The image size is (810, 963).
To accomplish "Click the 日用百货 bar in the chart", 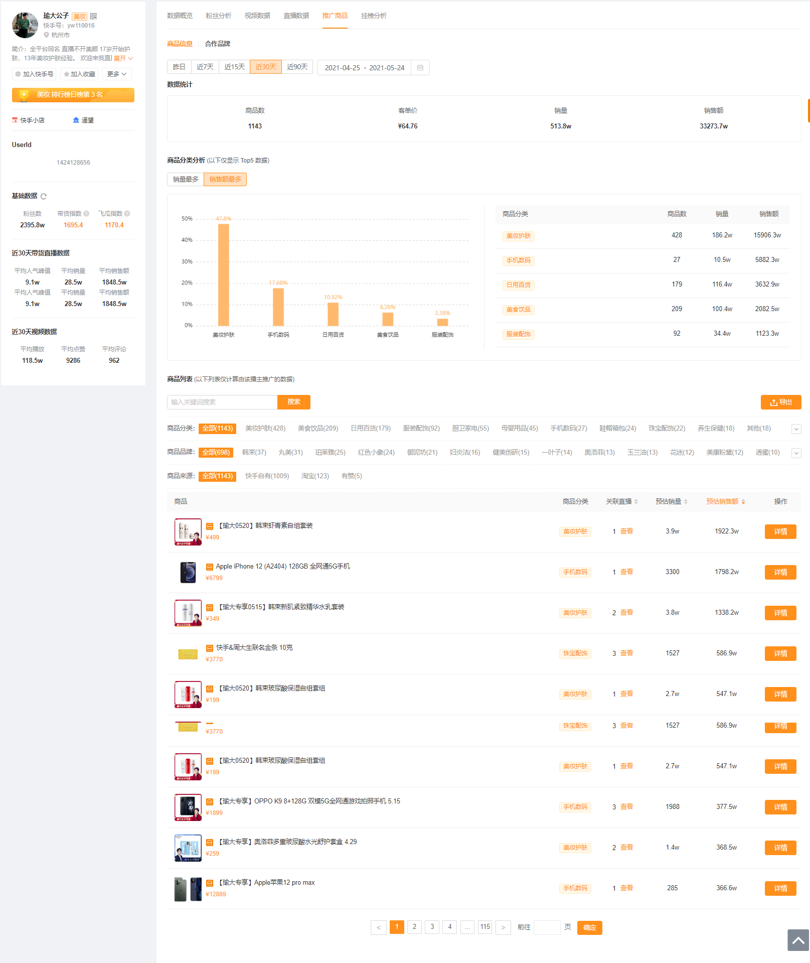I will [333, 314].
